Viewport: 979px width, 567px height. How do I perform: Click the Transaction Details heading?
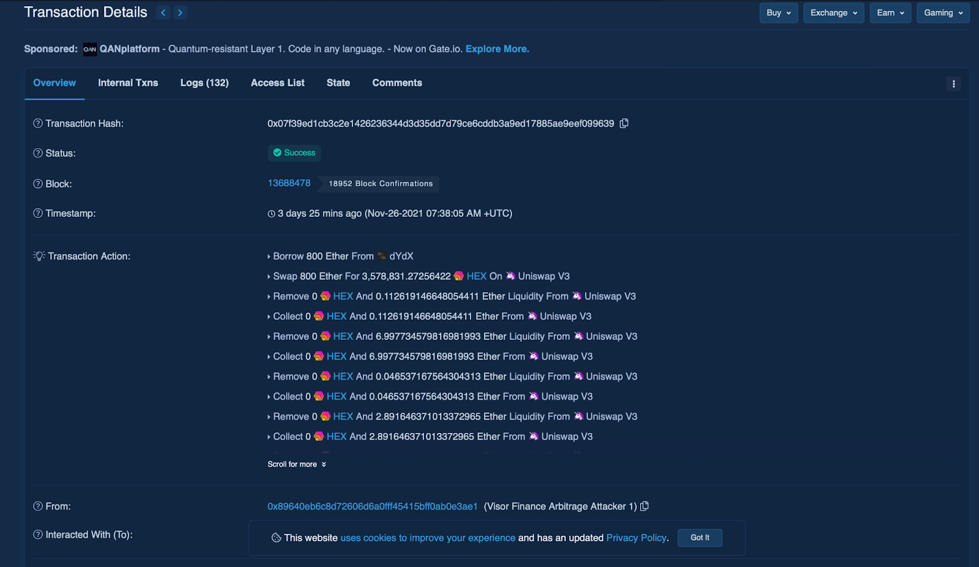click(x=86, y=12)
